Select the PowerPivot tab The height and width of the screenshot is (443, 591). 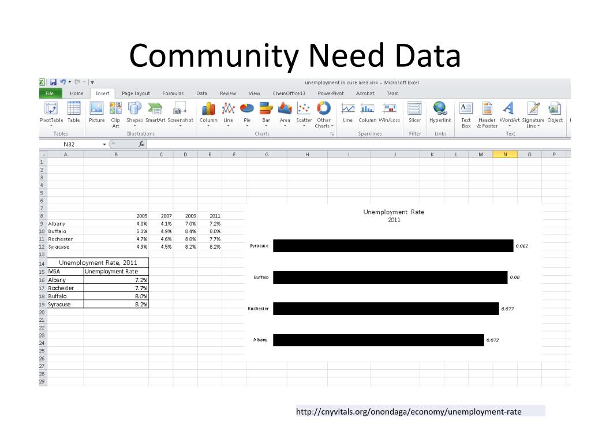[x=331, y=93]
